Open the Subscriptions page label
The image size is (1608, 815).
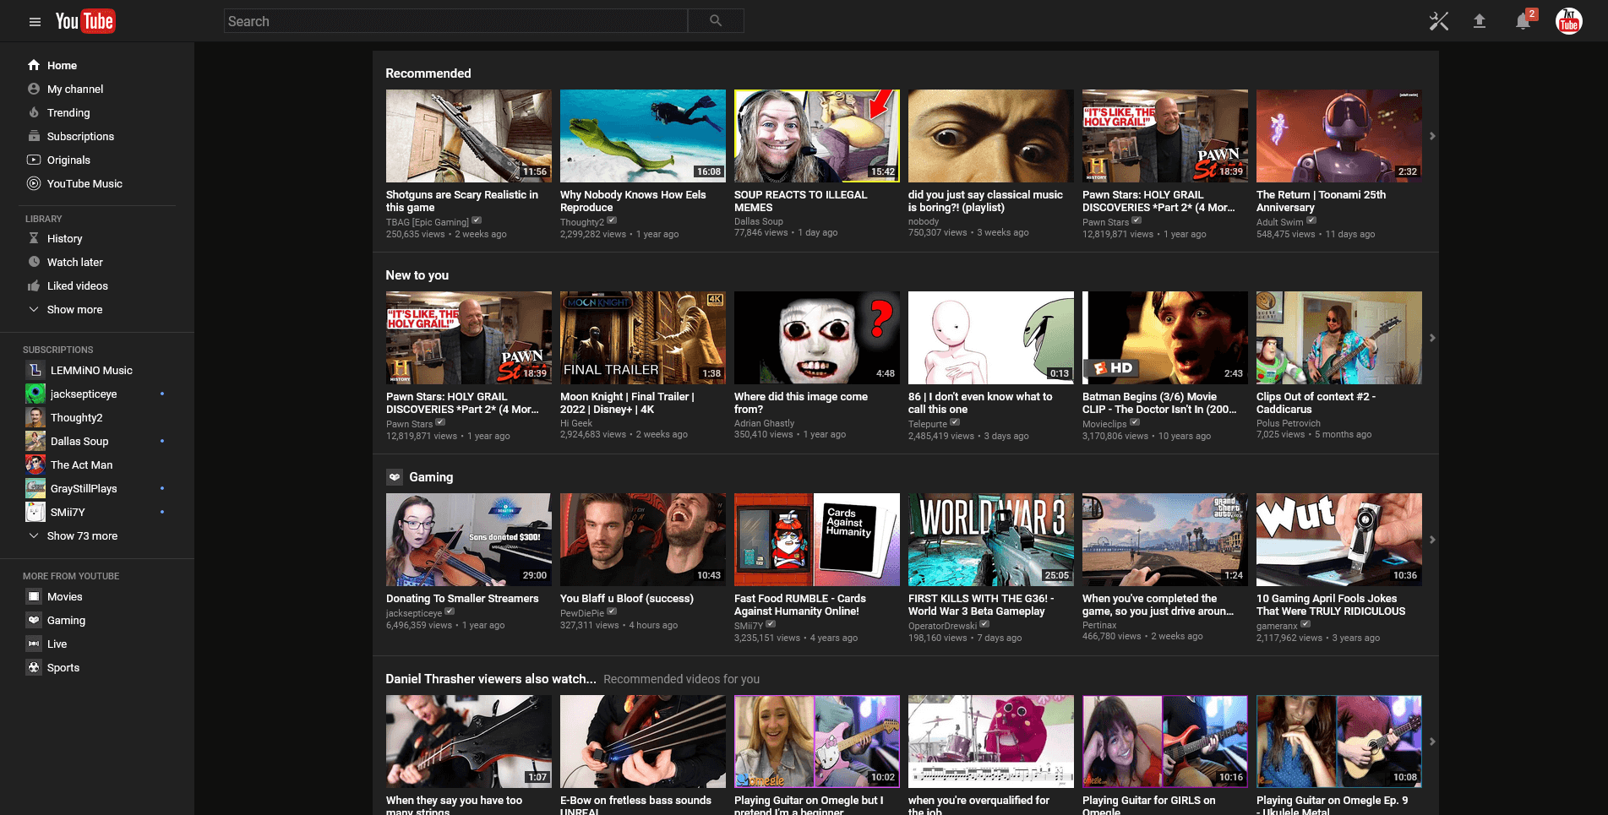tap(80, 136)
